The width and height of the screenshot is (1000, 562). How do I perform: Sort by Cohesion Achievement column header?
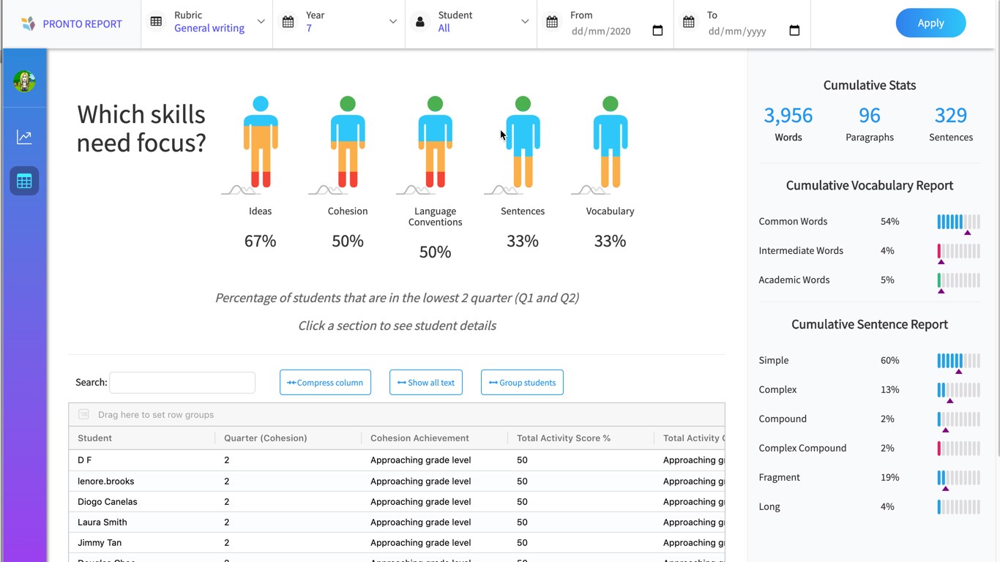pos(435,438)
